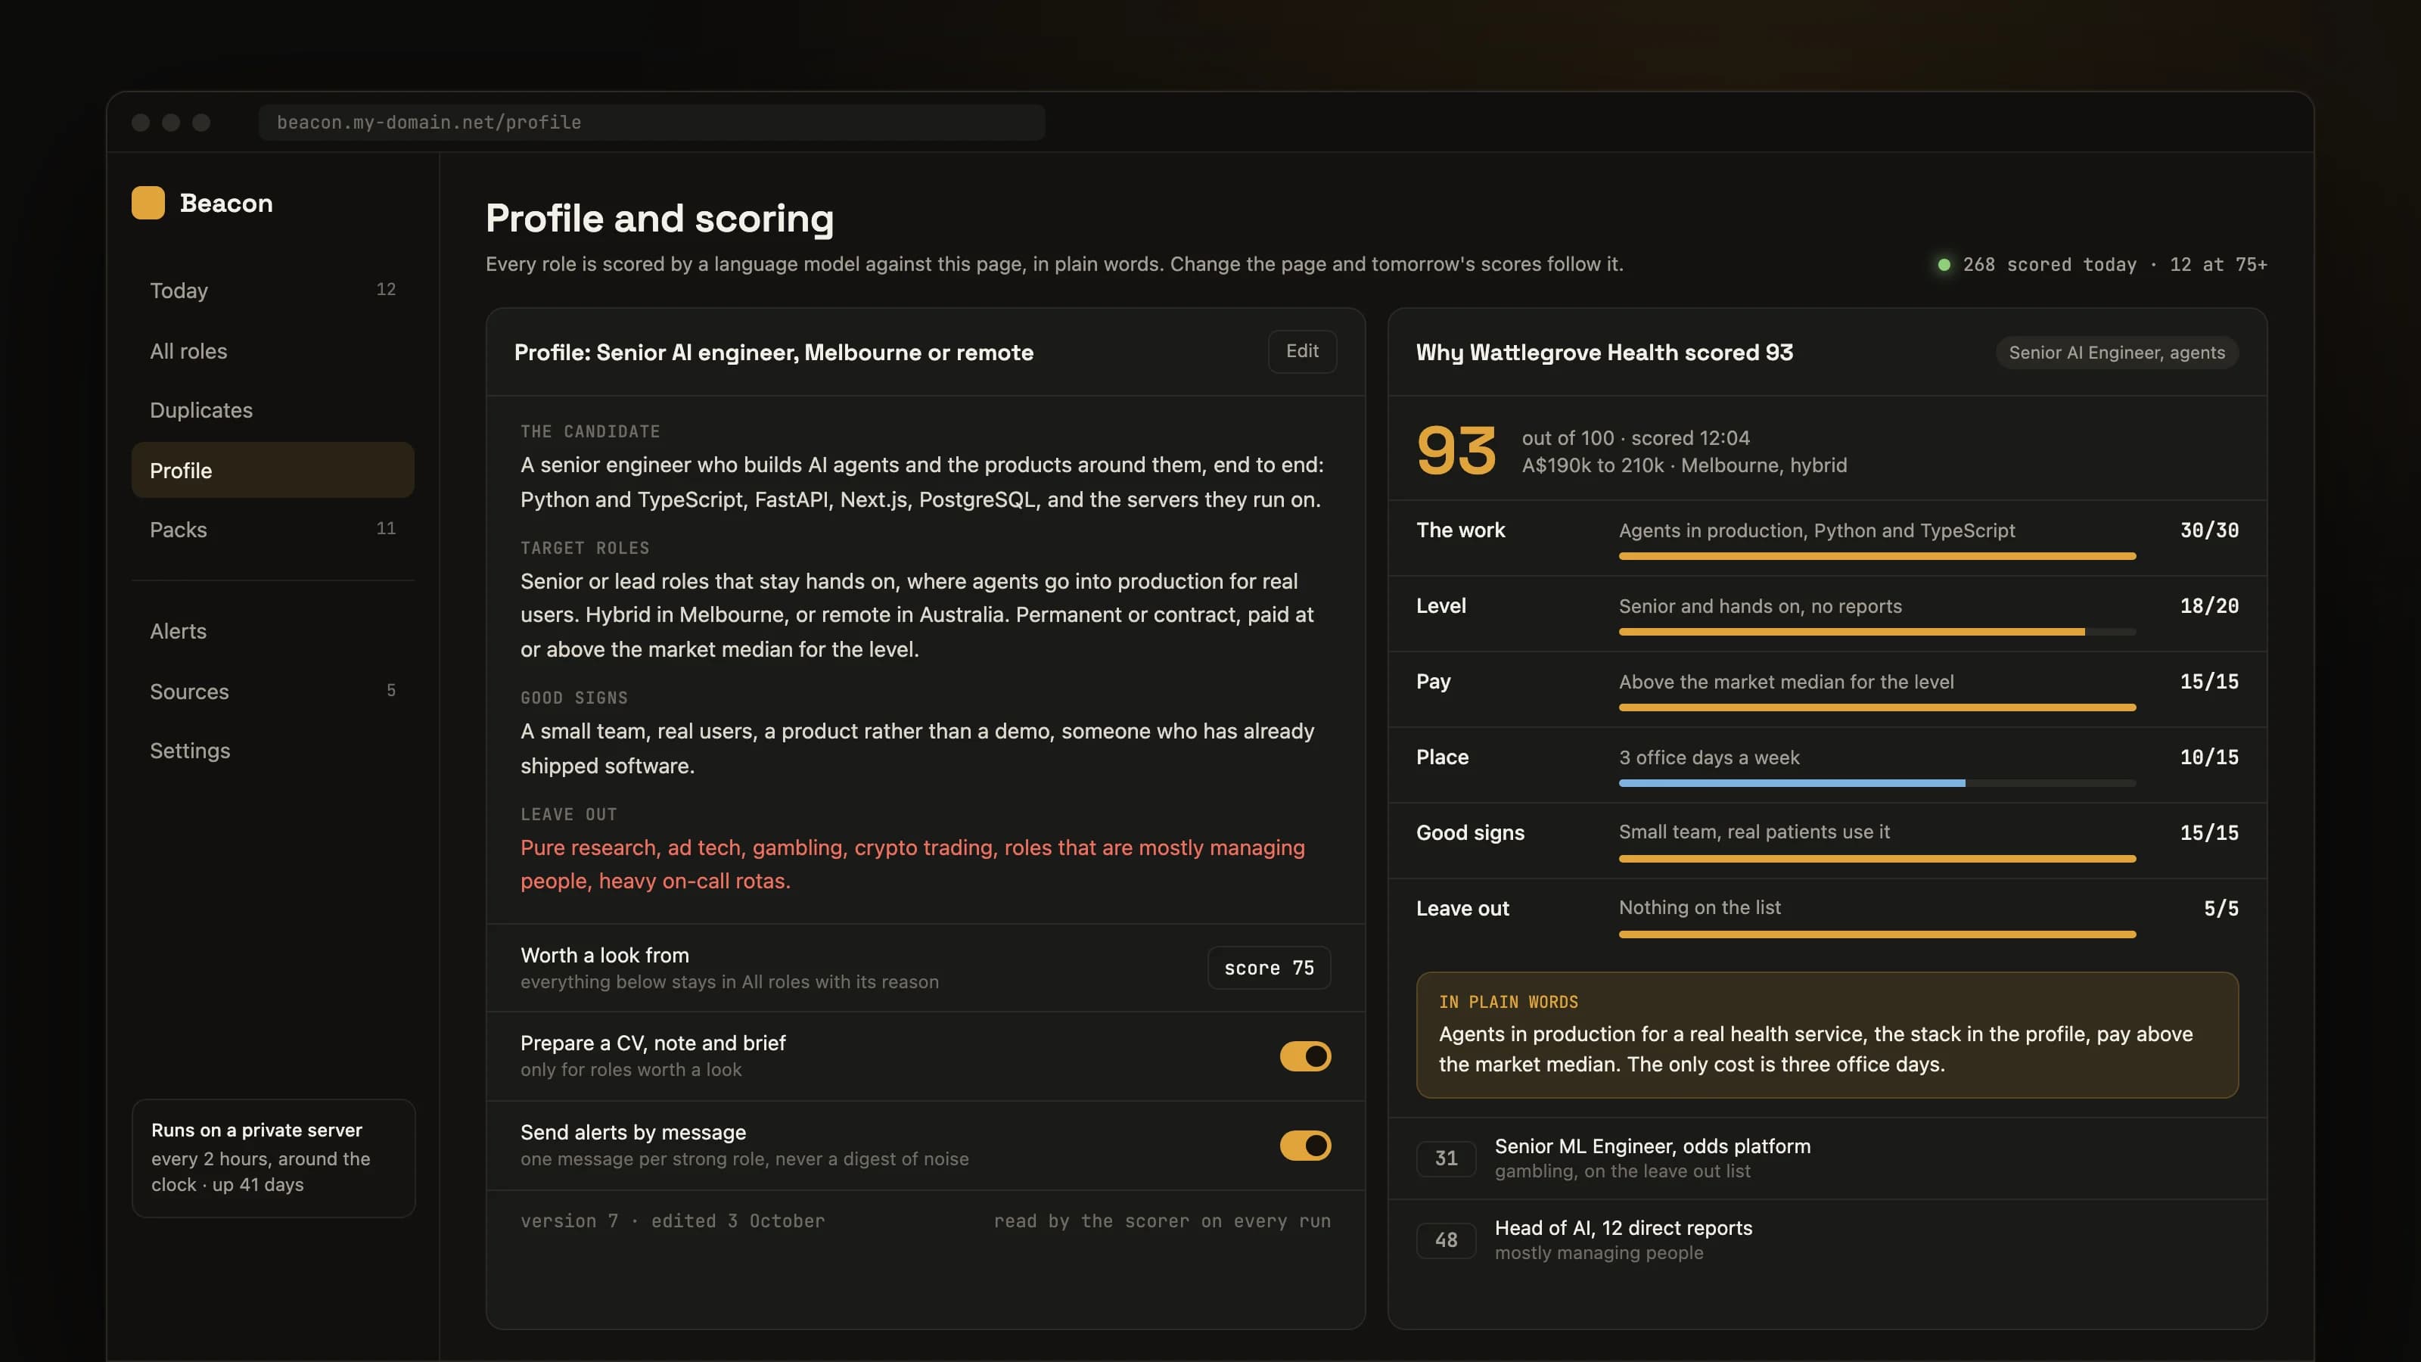2421x1362 pixels.
Task: Click the Packs count badge 11
Action: [x=385, y=528]
